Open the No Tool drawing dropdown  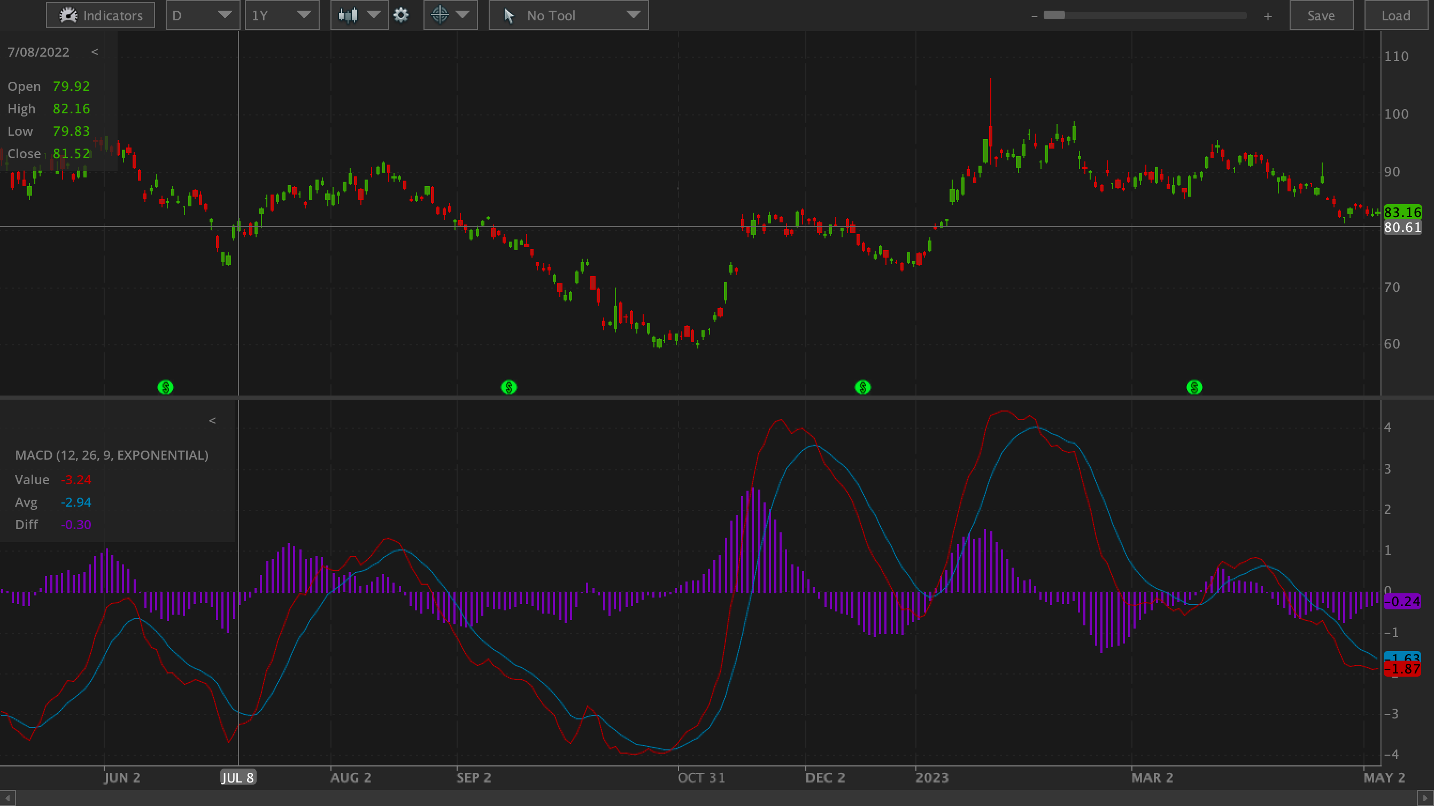click(x=568, y=15)
